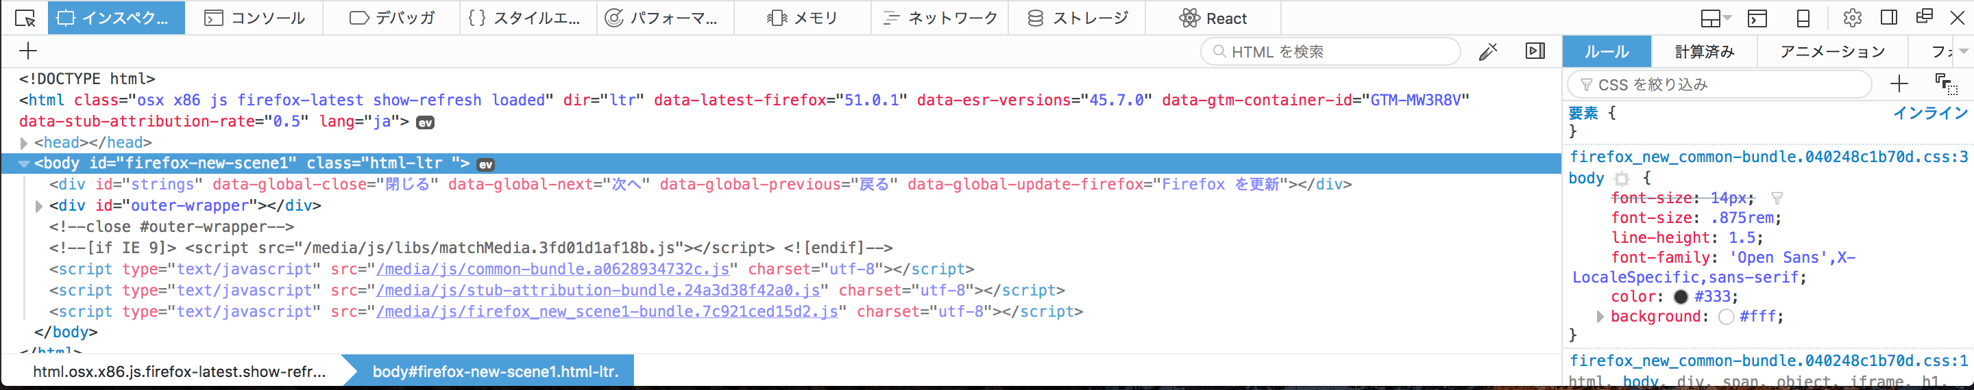The width and height of the screenshot is (1974, 390).
Task: Highlight elements matching body selector
Action: pyautogui.click(x=1622, y=179)
